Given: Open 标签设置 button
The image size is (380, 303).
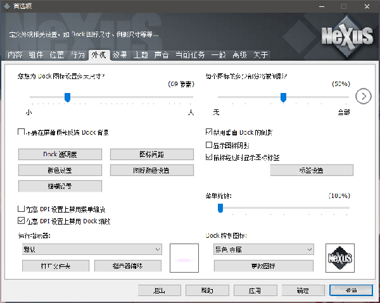Looking at the screenshot, I should (x=312, y=170).
